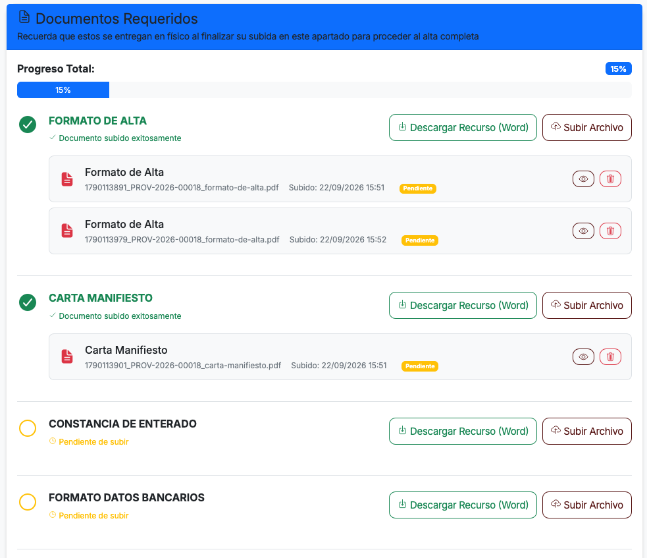The width and height of the screenshot is (647, 558).
Task: Upload a file for CARTA MANIFIESTO
Action: [x=586, y=305]
